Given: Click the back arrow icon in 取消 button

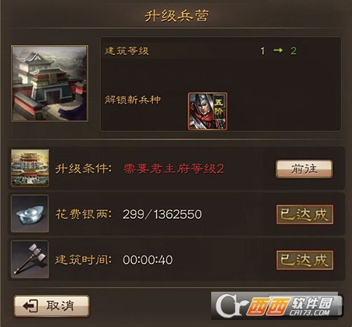Looking at the screenshot, I should click(x=30, y=306).
